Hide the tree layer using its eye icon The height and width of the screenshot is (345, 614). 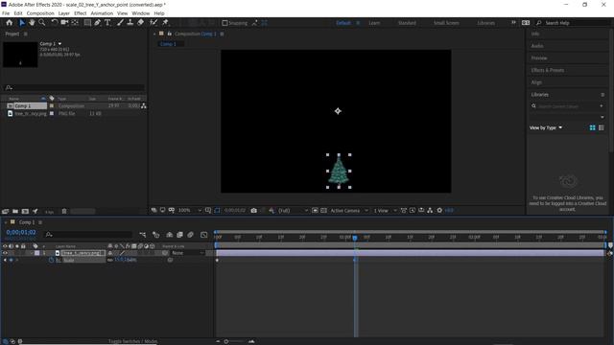[x=5, y=253]
